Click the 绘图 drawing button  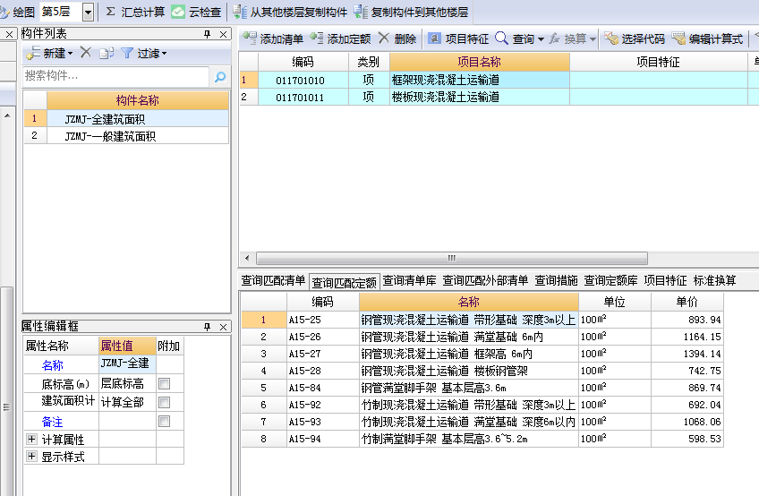[x=17, y=12]
